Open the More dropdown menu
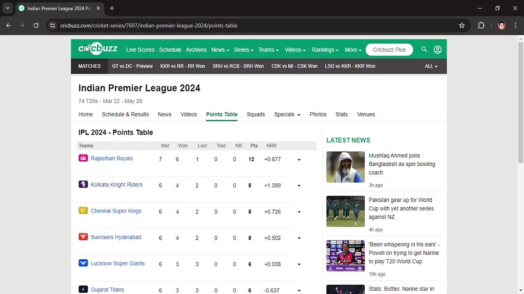Viewport: 524px width, 294px height. [353, 50]
